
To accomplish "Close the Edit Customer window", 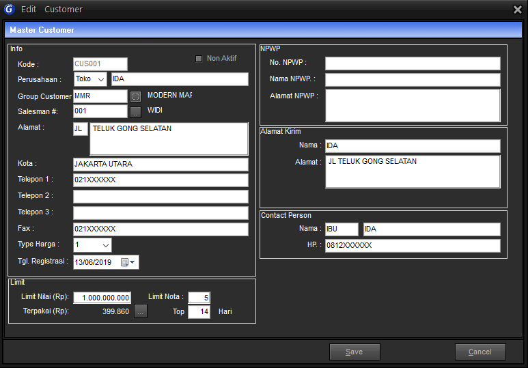I will pos(517,10).
